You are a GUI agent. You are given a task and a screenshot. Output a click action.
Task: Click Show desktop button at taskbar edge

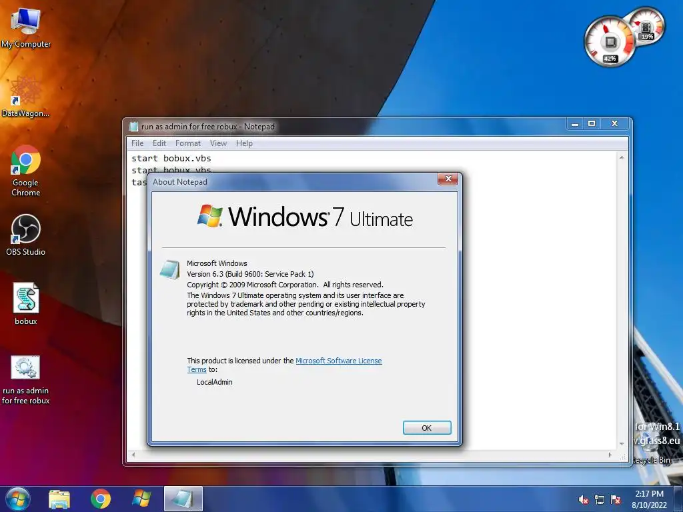(x=678, y=499)
